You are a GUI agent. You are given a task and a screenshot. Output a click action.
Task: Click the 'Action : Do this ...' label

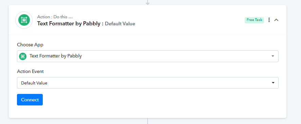55,17
